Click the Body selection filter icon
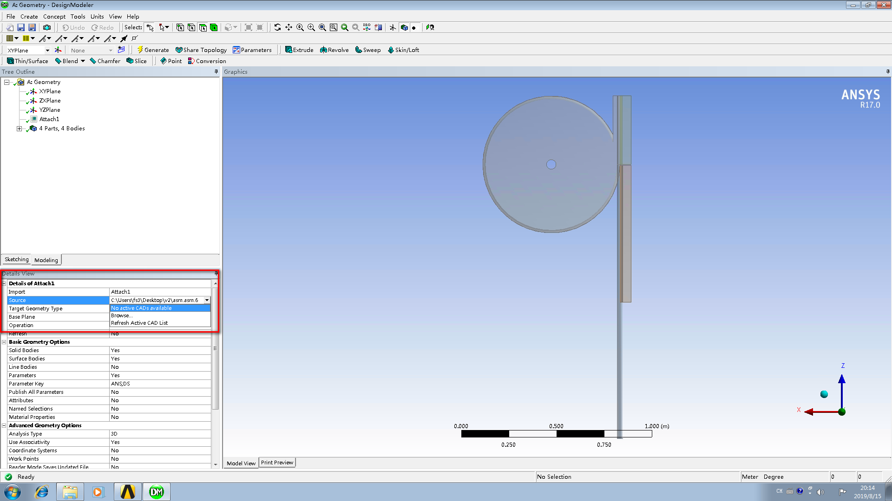Viewport: 892px width, 501px height. coord(214,27)
